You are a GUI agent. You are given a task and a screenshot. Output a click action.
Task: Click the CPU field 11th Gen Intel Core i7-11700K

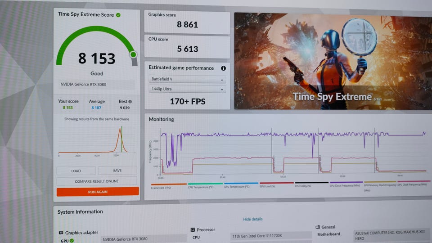coord(271,236)
